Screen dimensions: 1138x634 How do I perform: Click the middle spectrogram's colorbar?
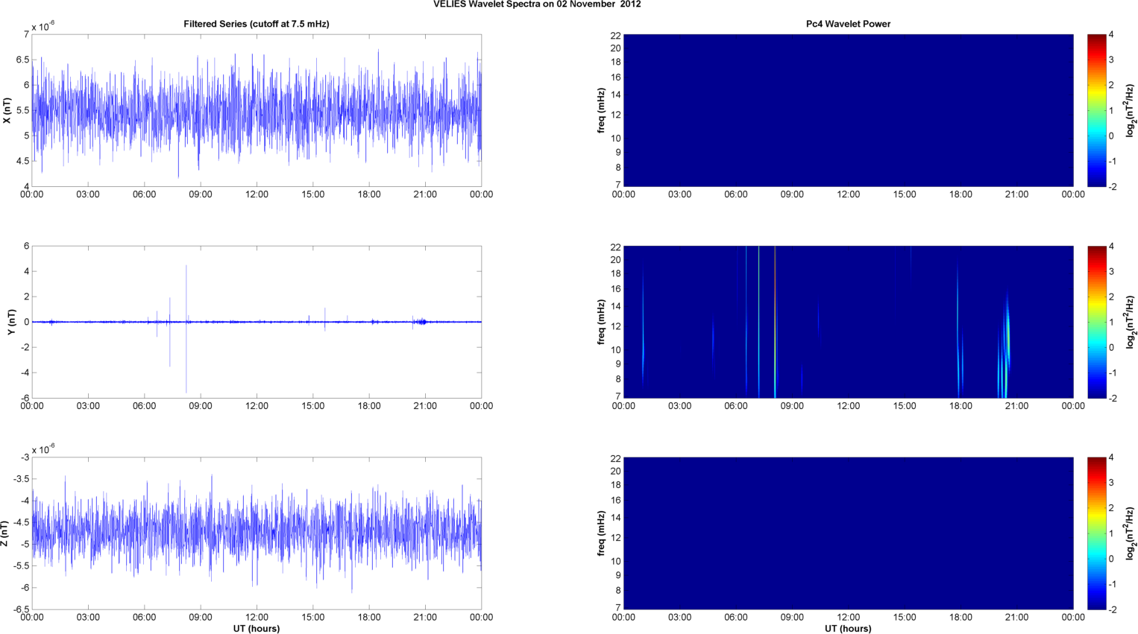click(x=1096, y=322)
